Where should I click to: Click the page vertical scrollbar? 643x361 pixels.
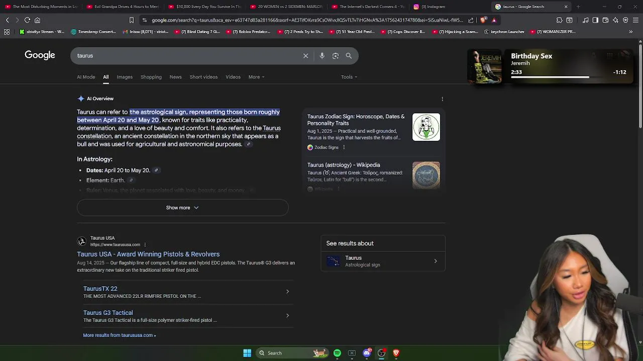640,85
